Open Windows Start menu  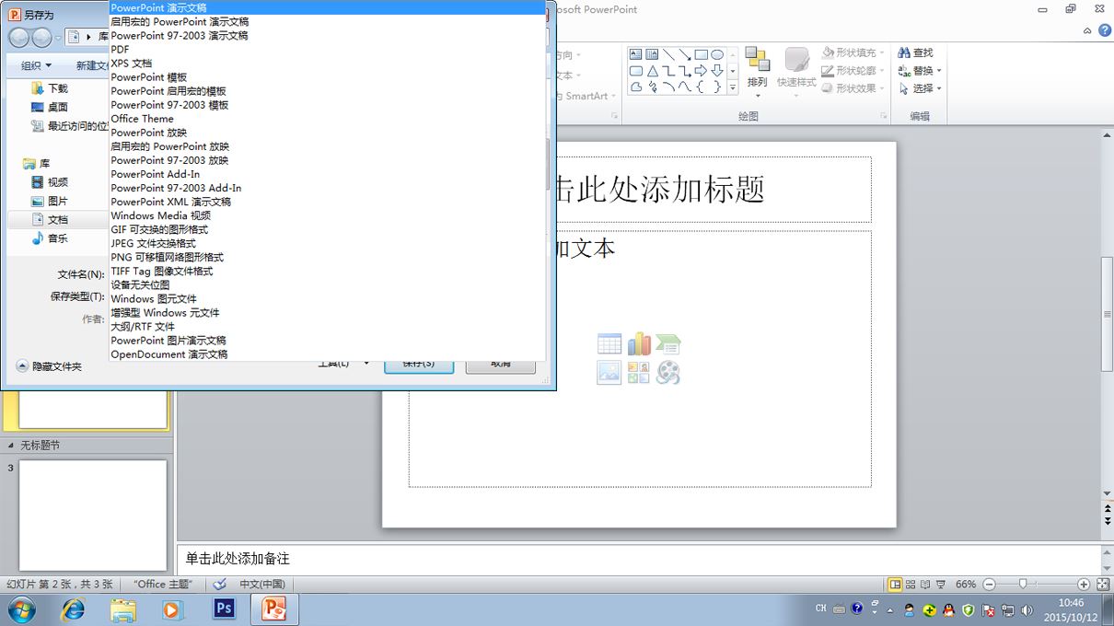(x=21, y=609)
